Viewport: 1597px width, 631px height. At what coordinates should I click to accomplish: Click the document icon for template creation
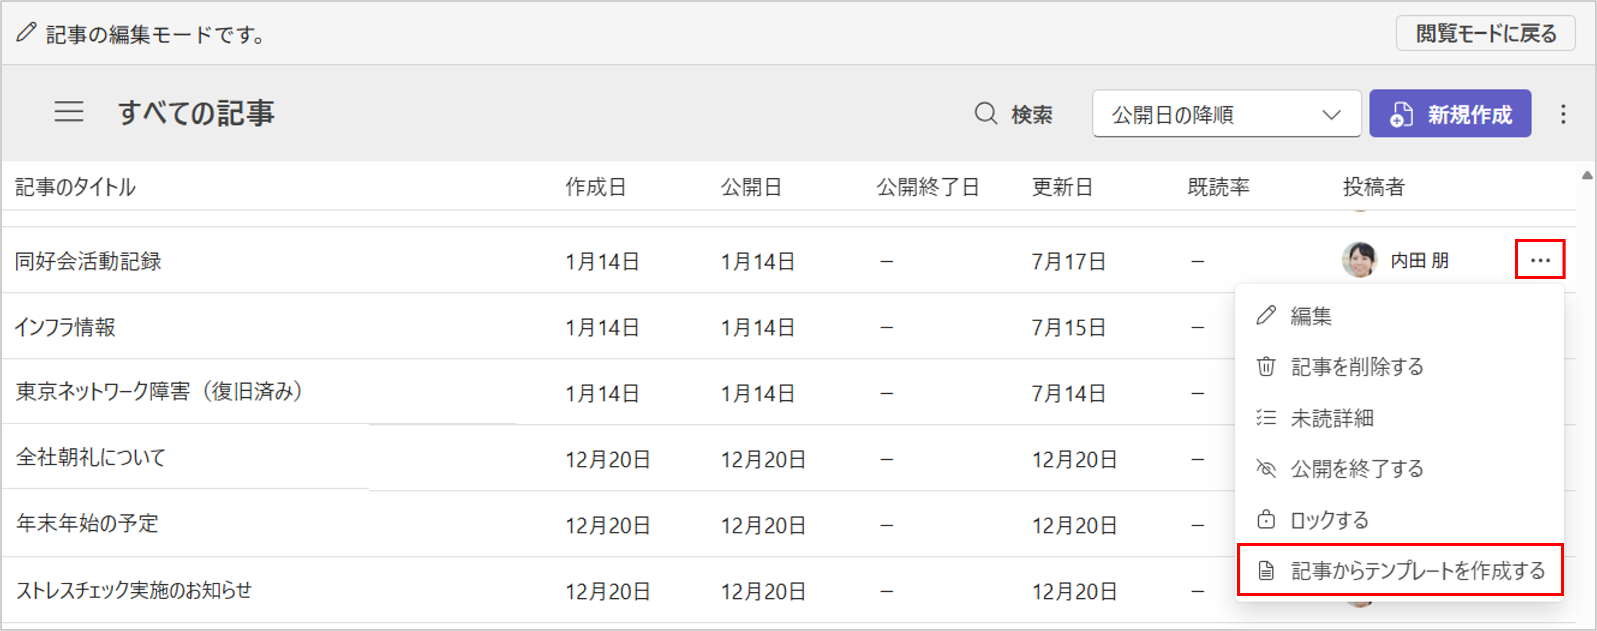(1266, 570)
